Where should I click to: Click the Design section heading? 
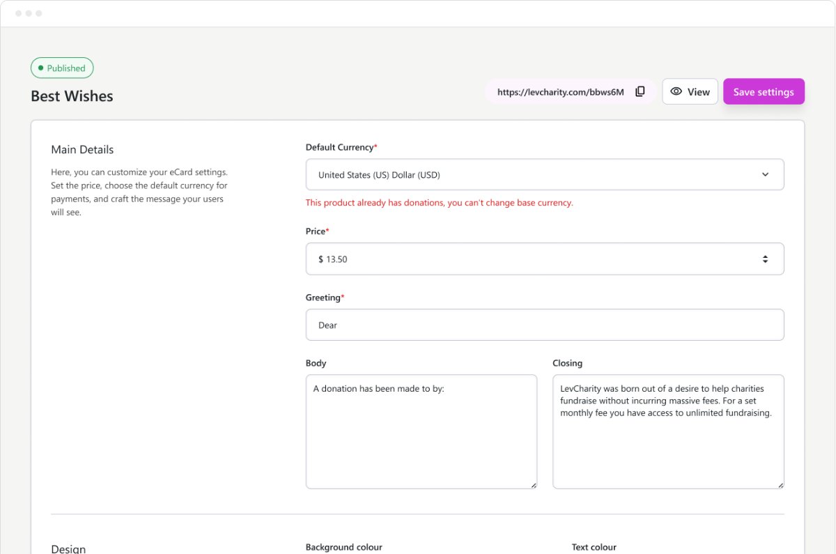[68, 548]
